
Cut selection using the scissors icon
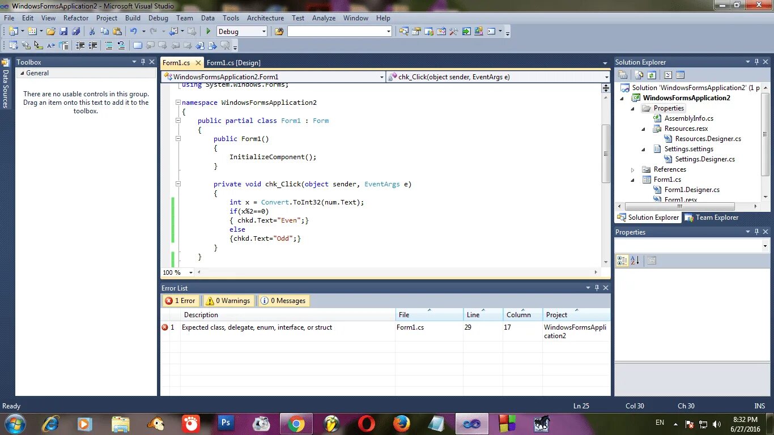[x=92, y=32]
